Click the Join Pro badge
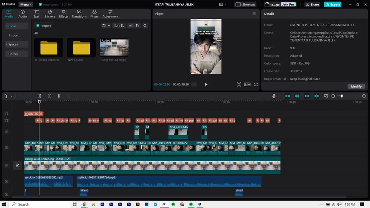The image size is (370, 208). (288, 5)
